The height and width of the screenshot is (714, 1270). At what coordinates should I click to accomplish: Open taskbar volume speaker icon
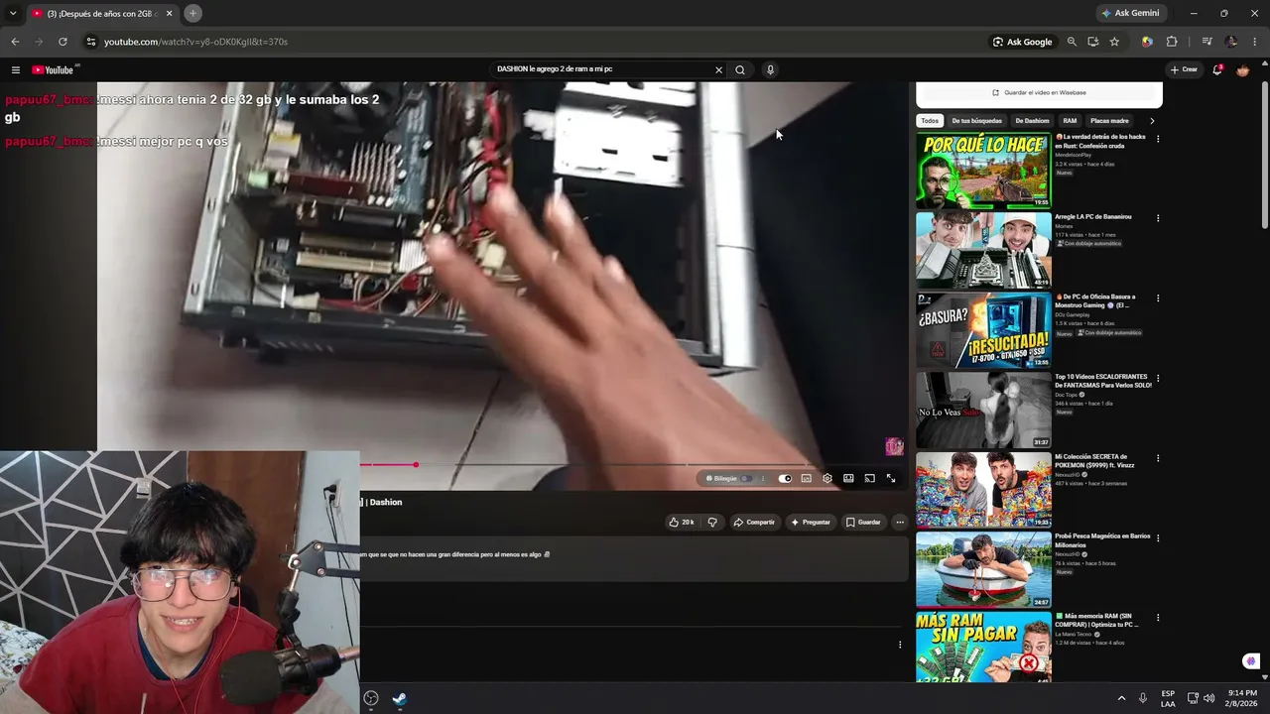(x=1208, y=698)
